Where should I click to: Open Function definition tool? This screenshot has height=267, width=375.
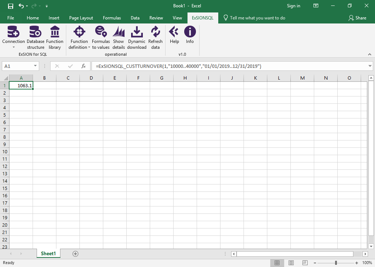coord(79,32)
